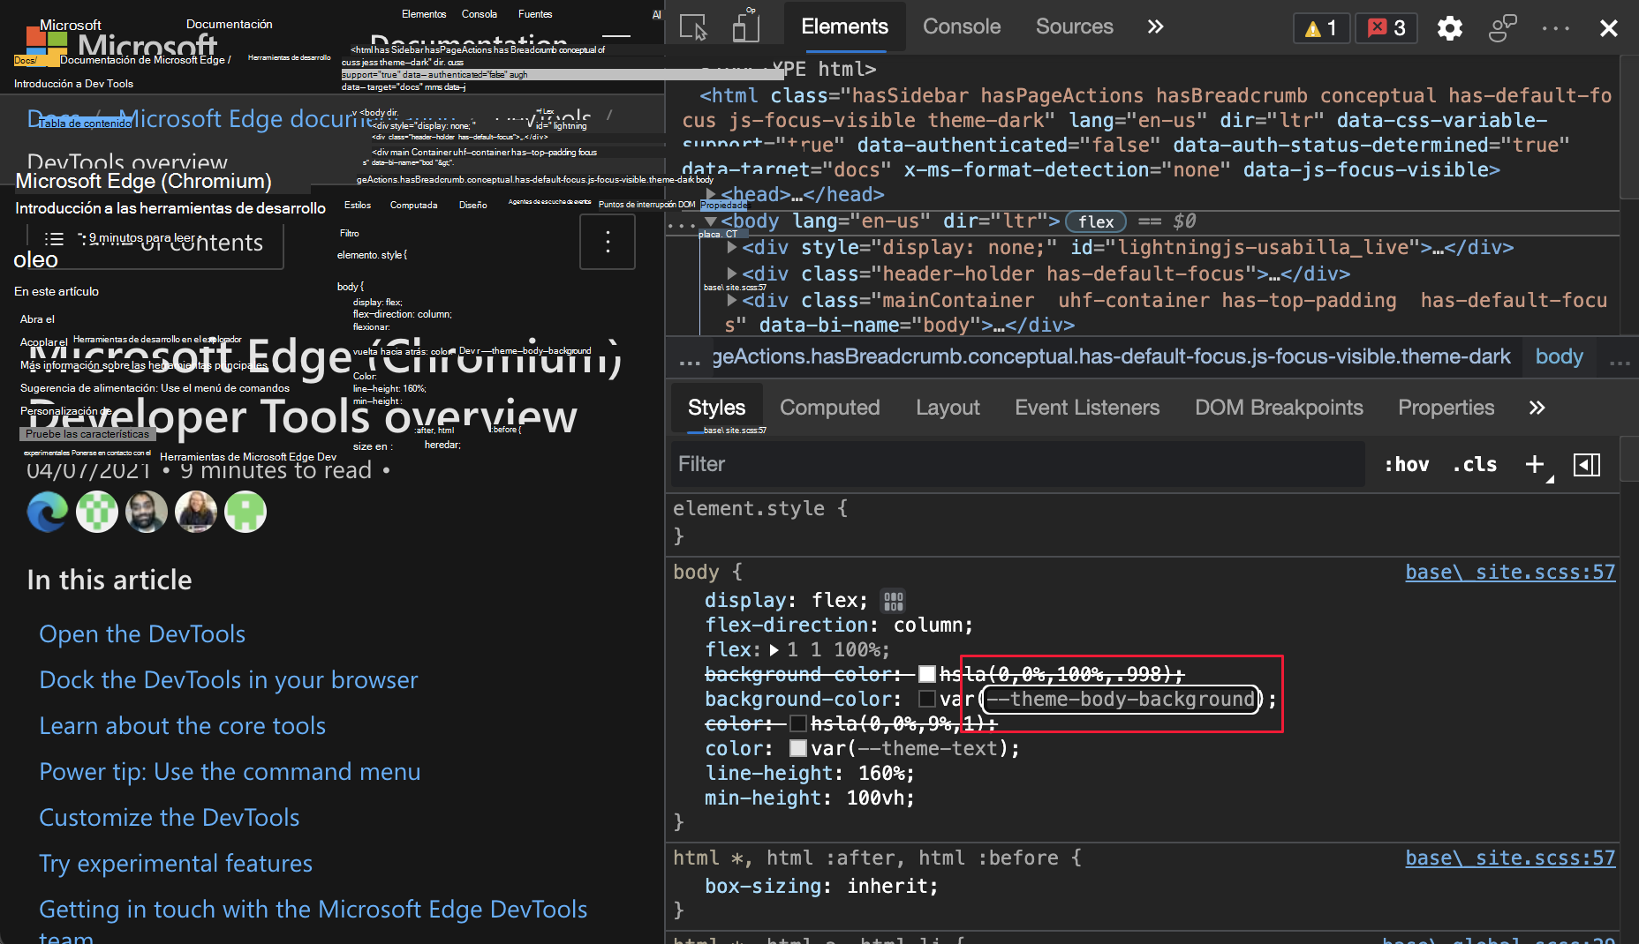1639x944 pixels.
Task: Toggle device emulation mode
Action: (746, 26)
